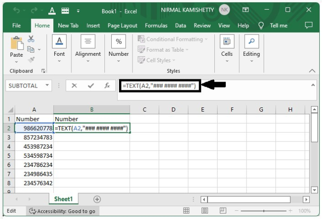Click the Format Painter brush icon
The height and width of the screenshot is (219, 322).
(x=31, y=59)
